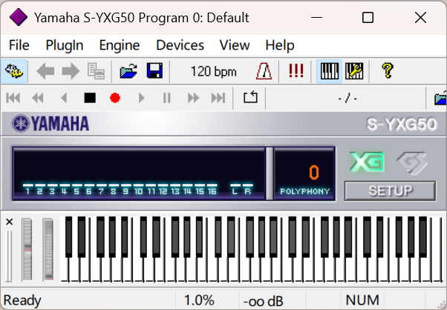This screenshot has height=310, width=447.
Task: Minimize the VSTHost window
Action: pos(316,18)
